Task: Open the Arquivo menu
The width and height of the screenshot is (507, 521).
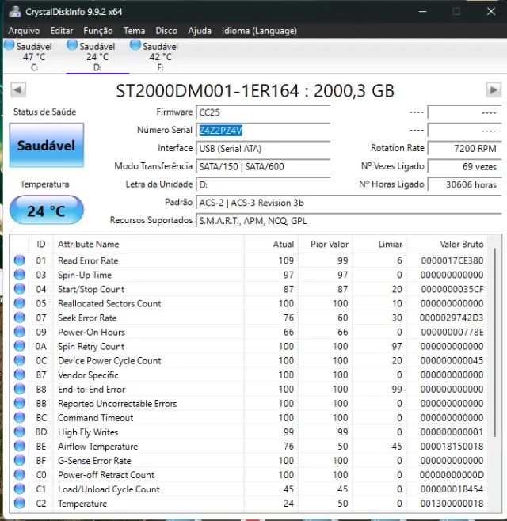Action: [24, 31]
